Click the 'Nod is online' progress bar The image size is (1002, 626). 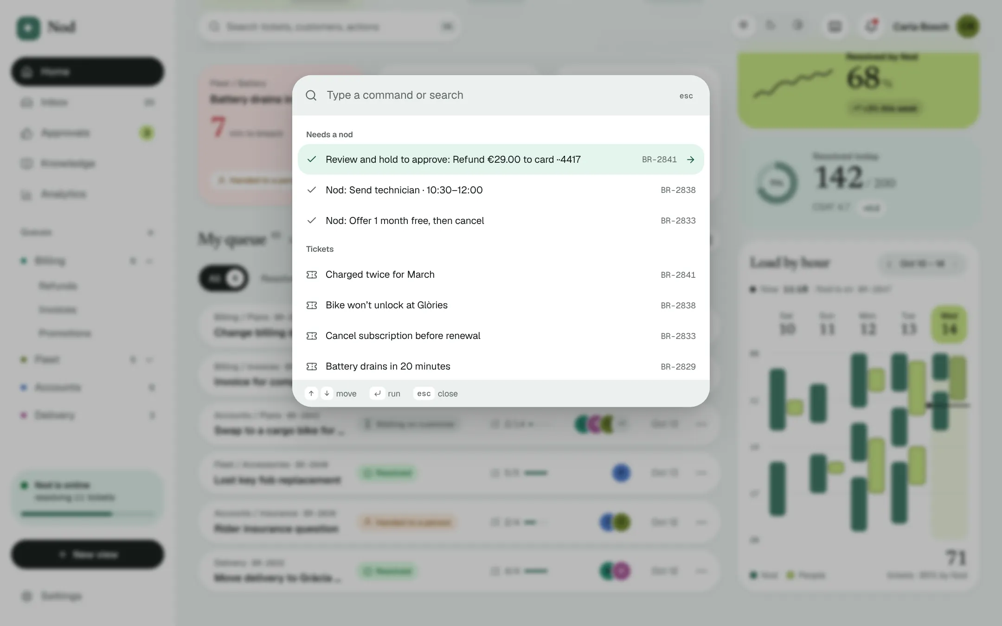pos(88,514)
